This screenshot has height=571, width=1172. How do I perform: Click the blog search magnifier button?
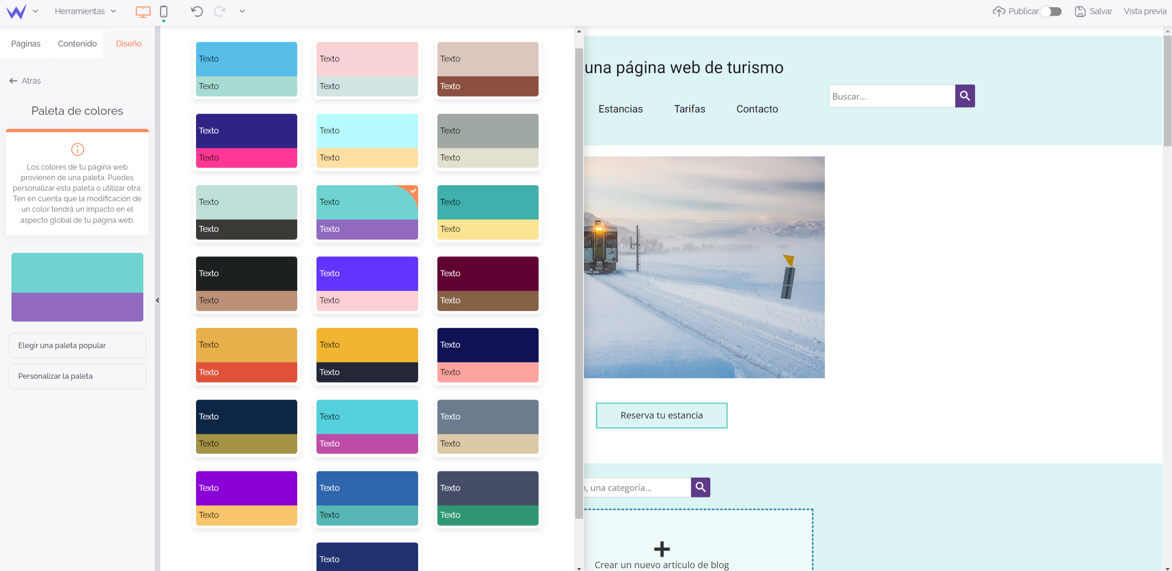pos(701,487)
